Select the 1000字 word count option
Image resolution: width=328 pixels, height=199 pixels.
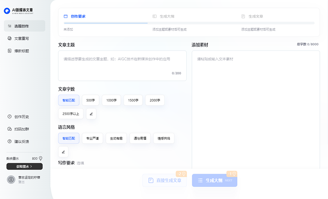(111, 100)
